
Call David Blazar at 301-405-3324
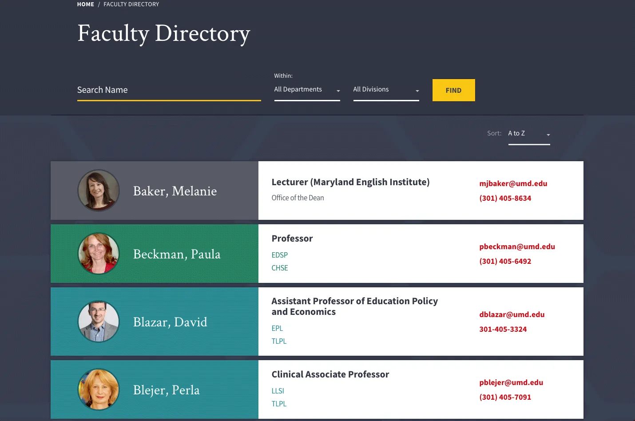(x=503, y=329)
